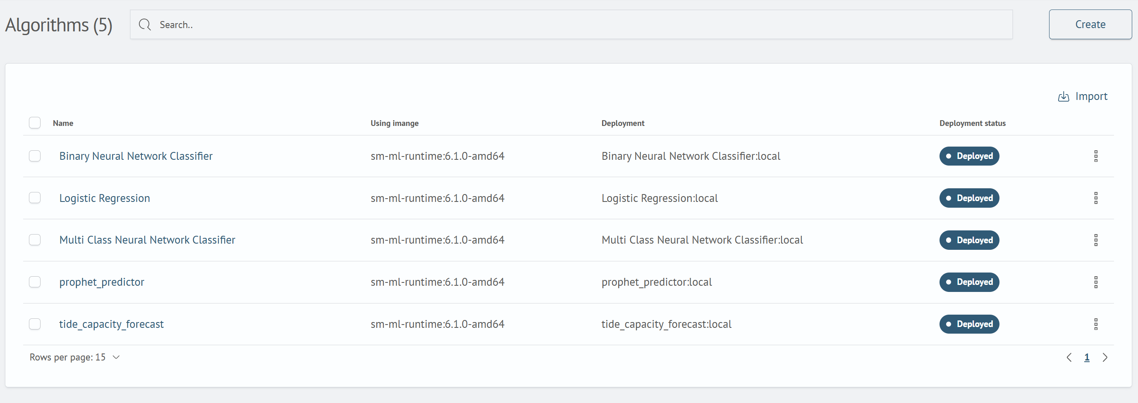Select the prophet_predictor checkbox
1138x403 pixels.
pyautogui.click(x=35, y=282)
